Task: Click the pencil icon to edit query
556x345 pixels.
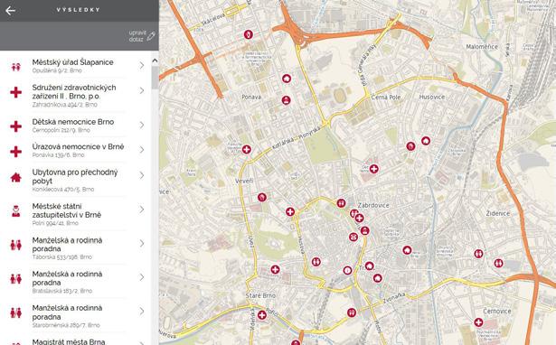Action: (151, 36)
